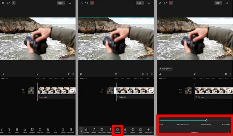Open Stickers tool in left screenshot toolbar

(x=63, y=130)
